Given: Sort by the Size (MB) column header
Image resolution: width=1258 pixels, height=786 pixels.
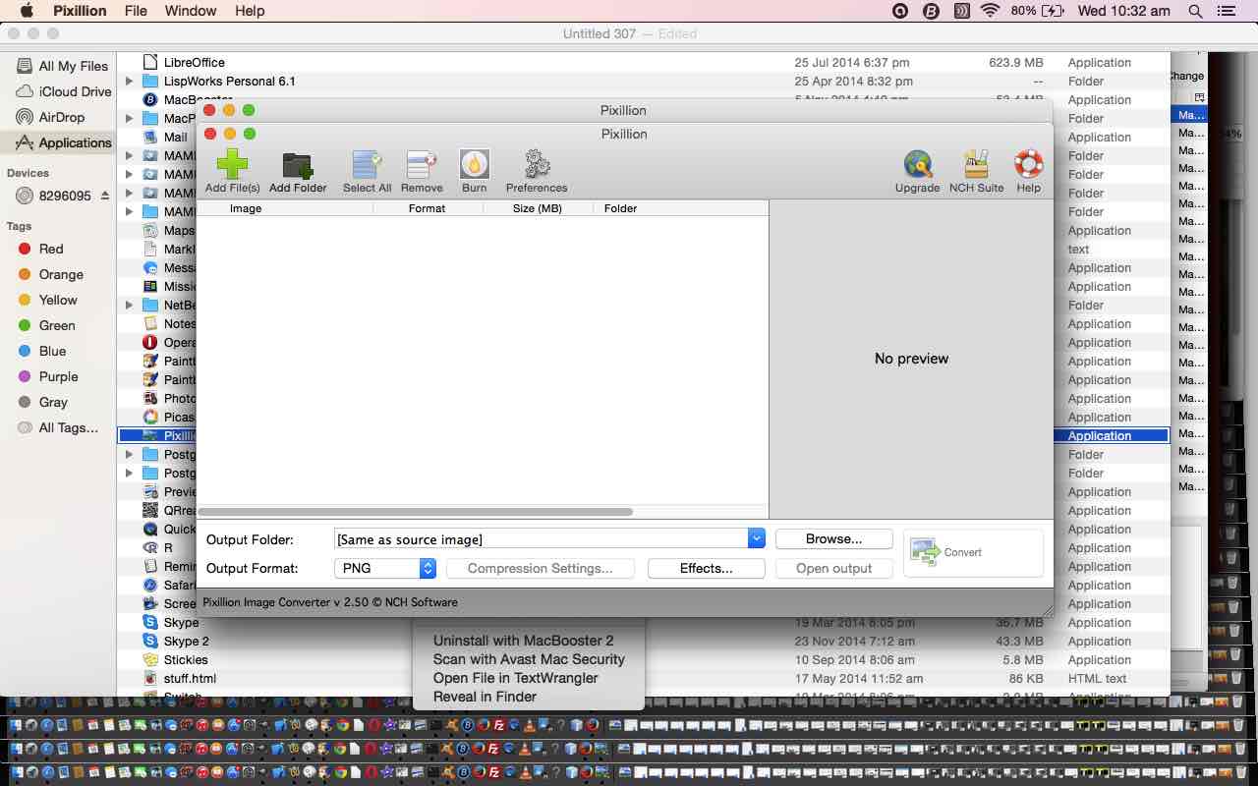Looking at the screenshot, I should coord(537,208).
